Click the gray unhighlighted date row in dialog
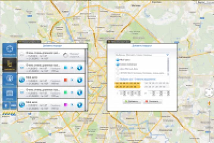Viewport: 214px width, 143px height. [x=157, y=85]
